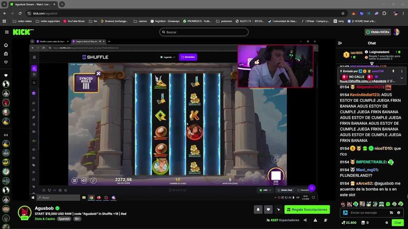Focus the Buscar search bar

(204, 32)
